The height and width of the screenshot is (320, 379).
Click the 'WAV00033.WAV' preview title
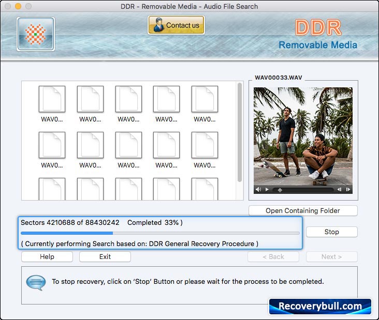(x=279, y=78)
